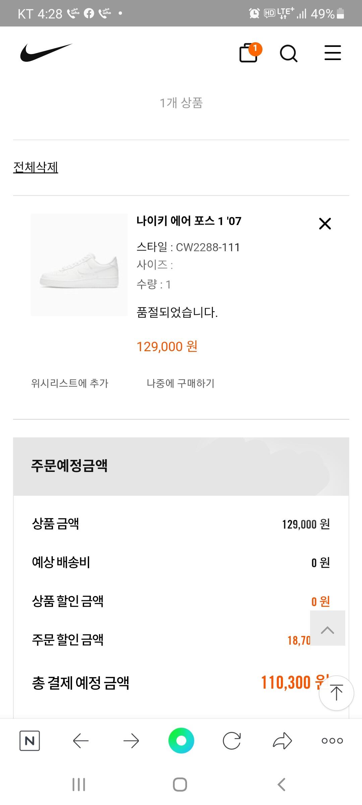
Task: Tap the Nike swoosh logo
Action: [46, 53]
